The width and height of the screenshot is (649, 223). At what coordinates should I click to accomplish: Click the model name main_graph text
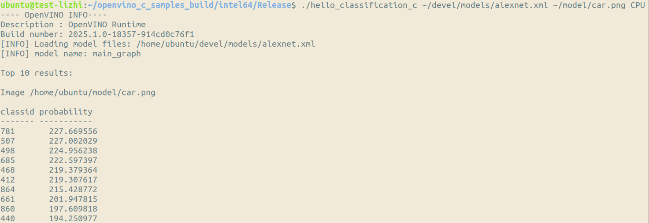(x=116, y=54)
